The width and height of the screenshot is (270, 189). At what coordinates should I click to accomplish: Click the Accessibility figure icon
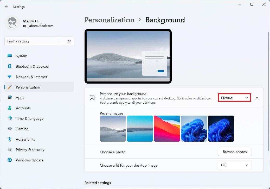point(10,139)
